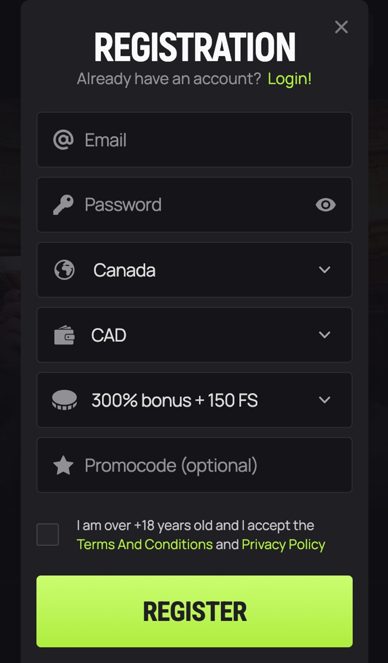This screenshot has height=663, width=388.
Task: Tick the over 18 agreement checkbox
Action: click(x=48, y=535)
